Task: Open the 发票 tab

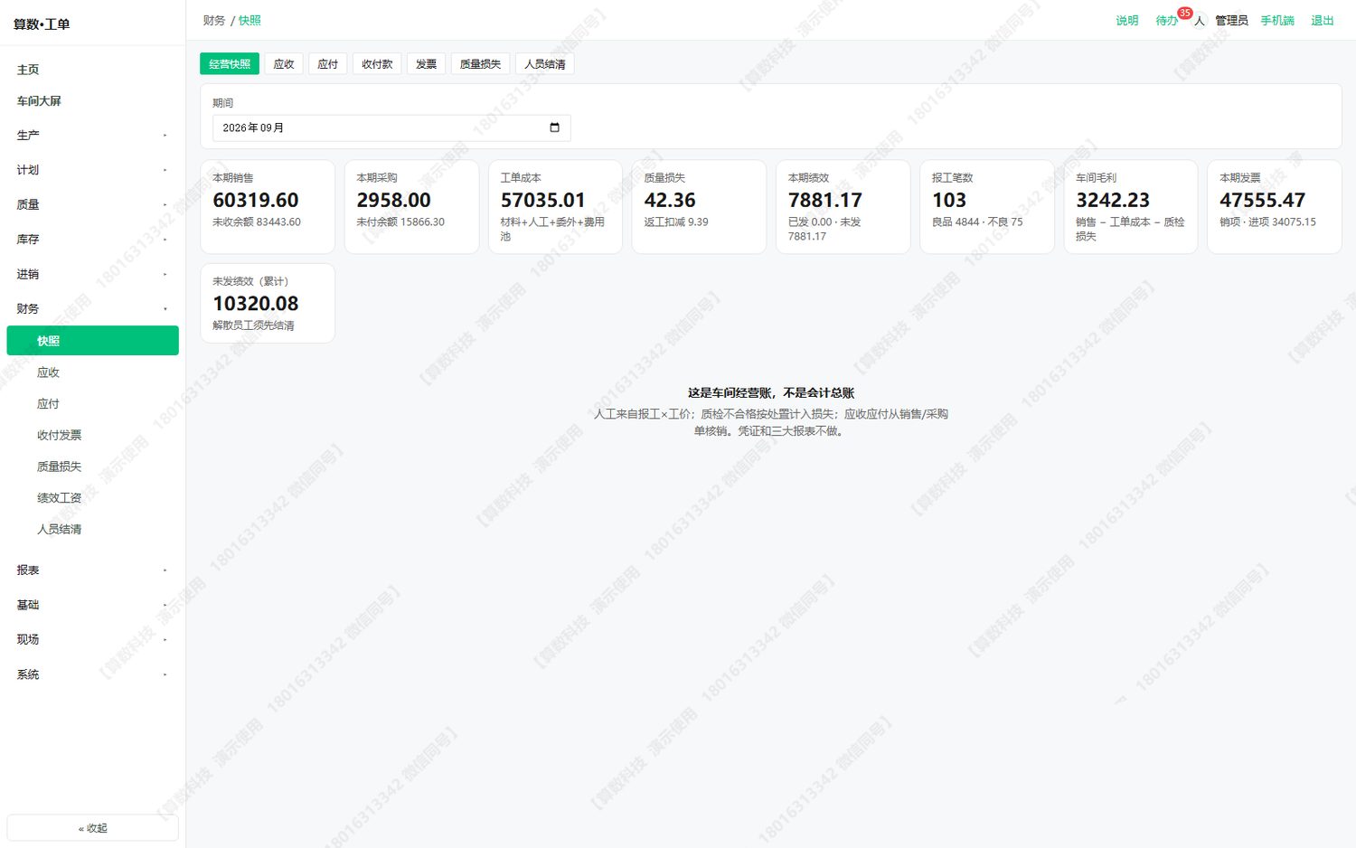Action: 426,64
